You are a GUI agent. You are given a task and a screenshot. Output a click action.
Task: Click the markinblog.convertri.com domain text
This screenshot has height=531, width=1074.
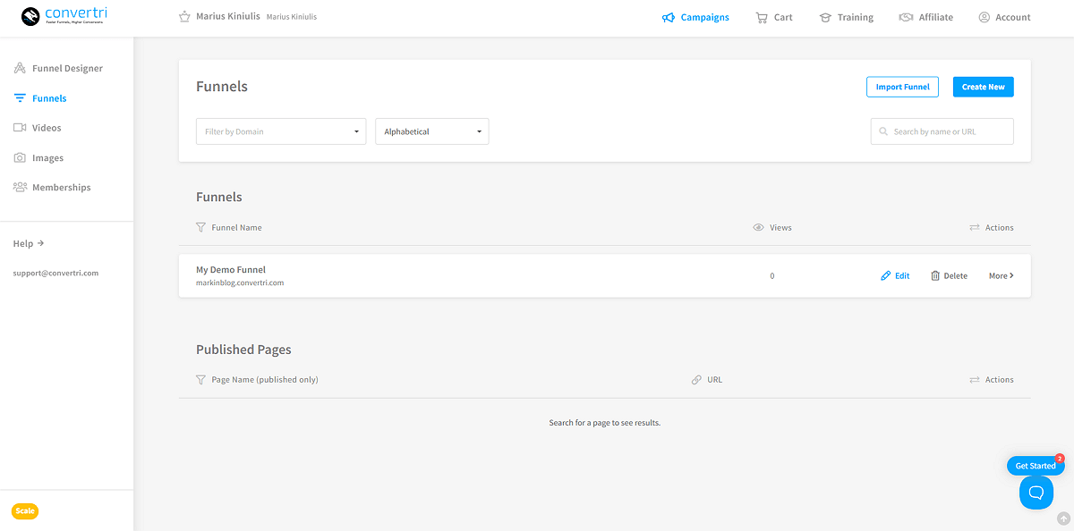[x=240, y=282]
